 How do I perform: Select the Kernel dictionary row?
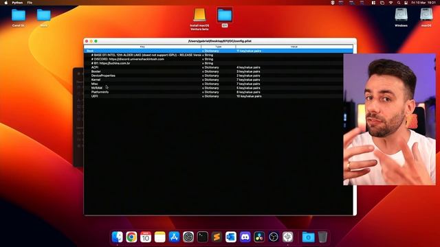click(x=213, y=80)
